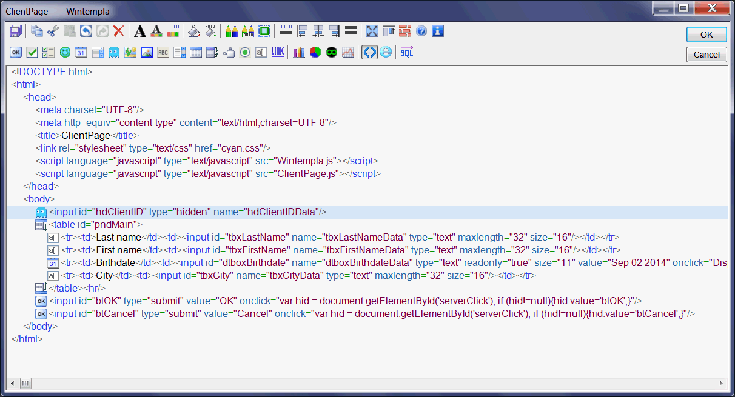Open help with the question mark icon
The width and height of the screenshot is (735, 397).
click(421, 31)
